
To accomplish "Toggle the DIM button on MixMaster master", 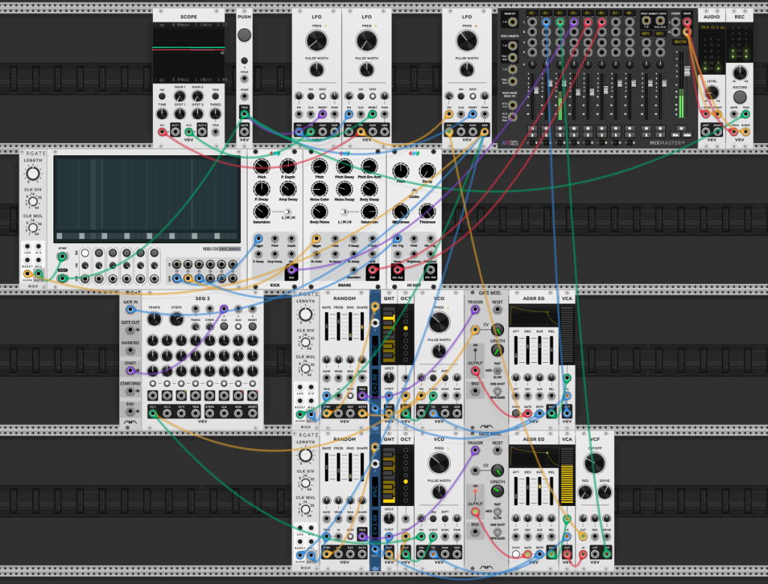I will pyautogui.click(x=676, y=135).
